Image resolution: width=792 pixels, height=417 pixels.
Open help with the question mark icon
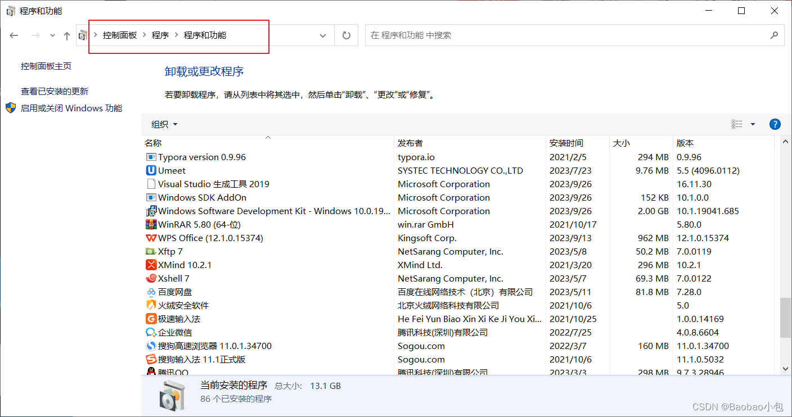[775, 124]
